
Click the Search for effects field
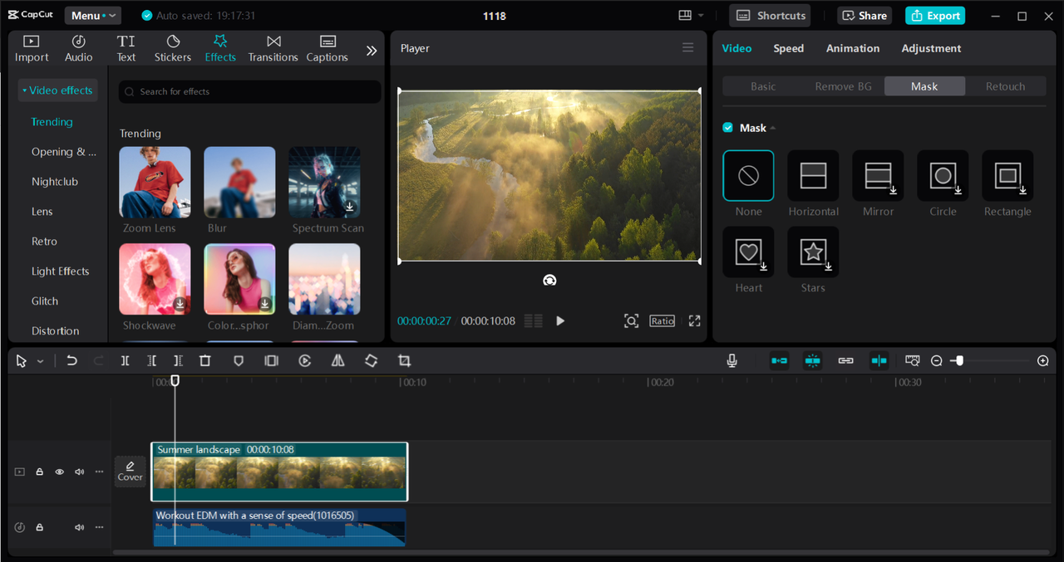click(x=249, y=91)
